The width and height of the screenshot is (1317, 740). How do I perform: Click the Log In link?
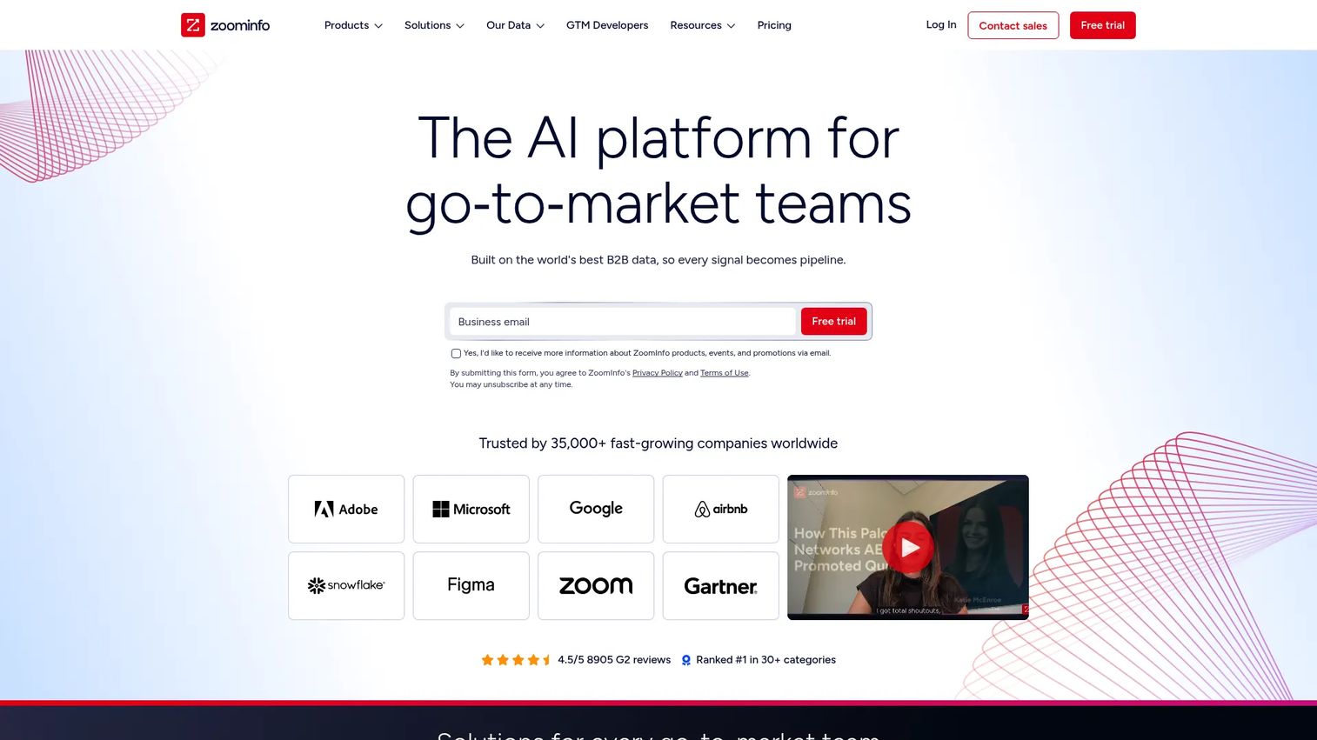tap(941, 24)
